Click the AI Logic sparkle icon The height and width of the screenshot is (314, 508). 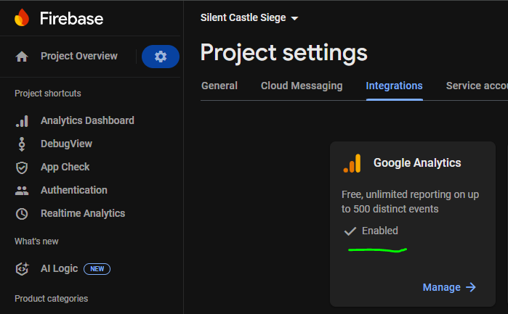pyautogui.click(x=22, y=269)
